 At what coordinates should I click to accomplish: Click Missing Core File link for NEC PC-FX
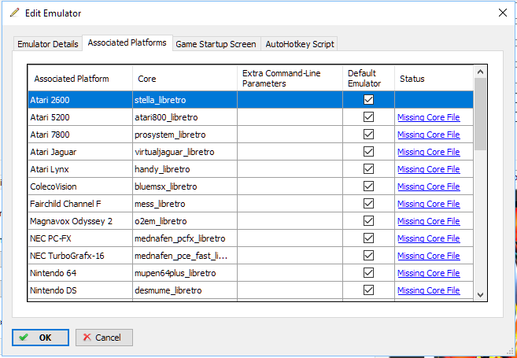click(429, 238)
